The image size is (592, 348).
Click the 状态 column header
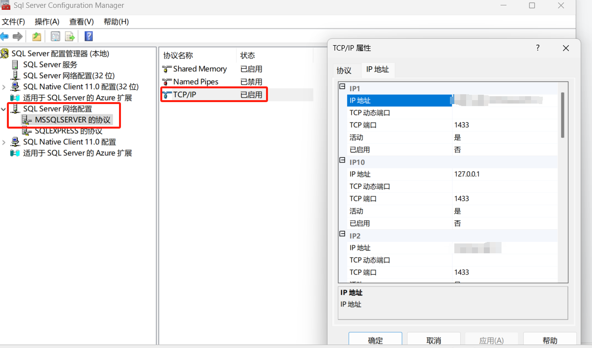point(274,55)
